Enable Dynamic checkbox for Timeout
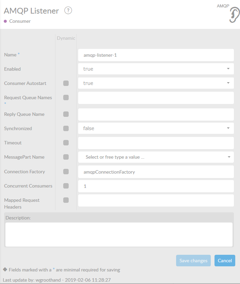The image size is (240, 284). point(66,143)
